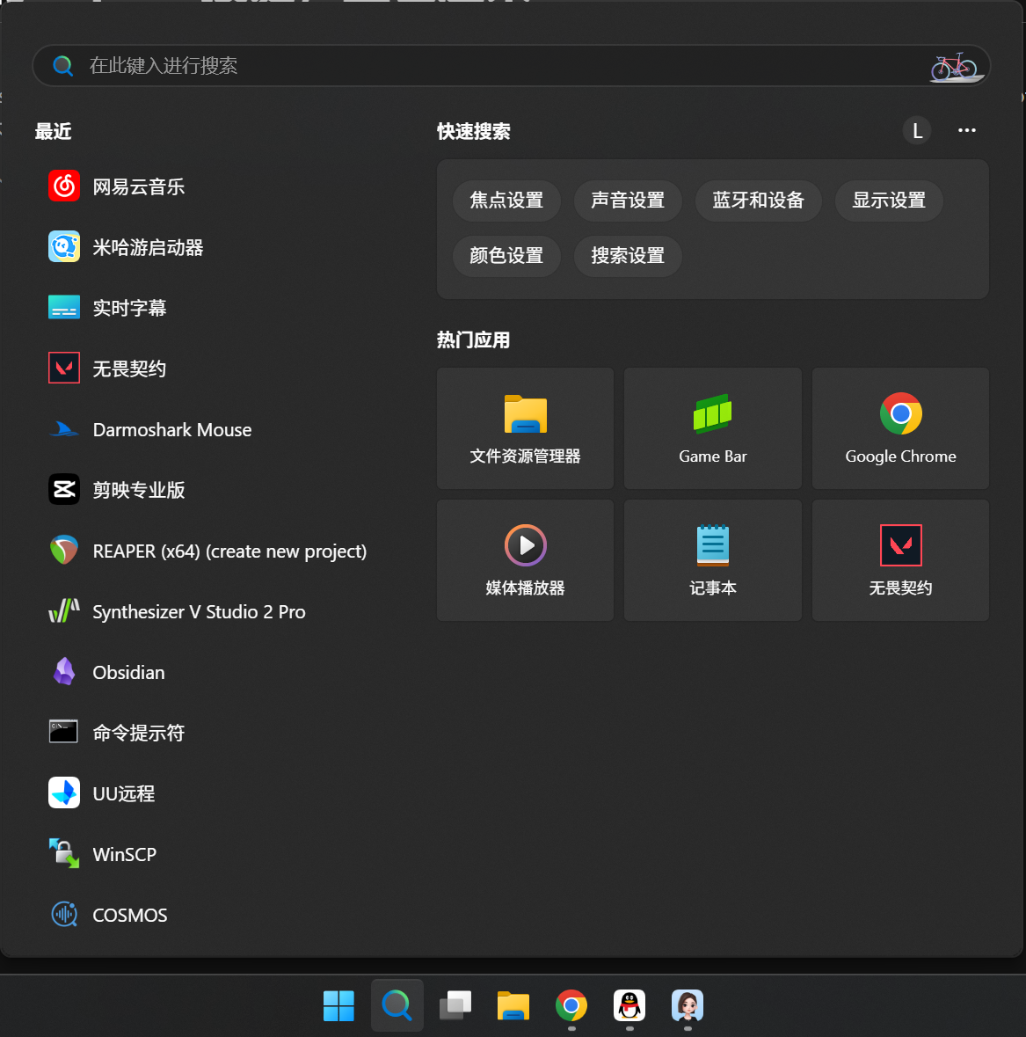Click the search icon on the taskbar
1026x1037 pixels.
397,1006
